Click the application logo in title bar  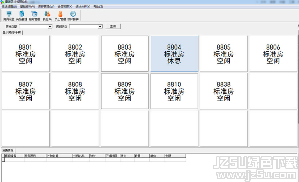(2, 2)
